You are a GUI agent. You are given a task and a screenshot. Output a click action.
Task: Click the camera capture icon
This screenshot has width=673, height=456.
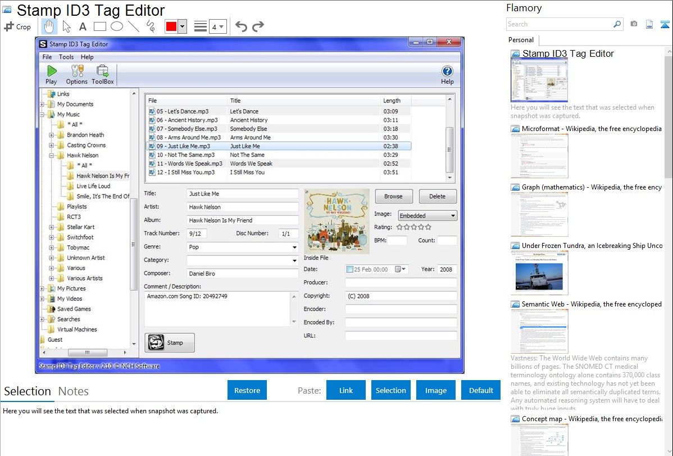pyautogui.click(x=634, y=24)
